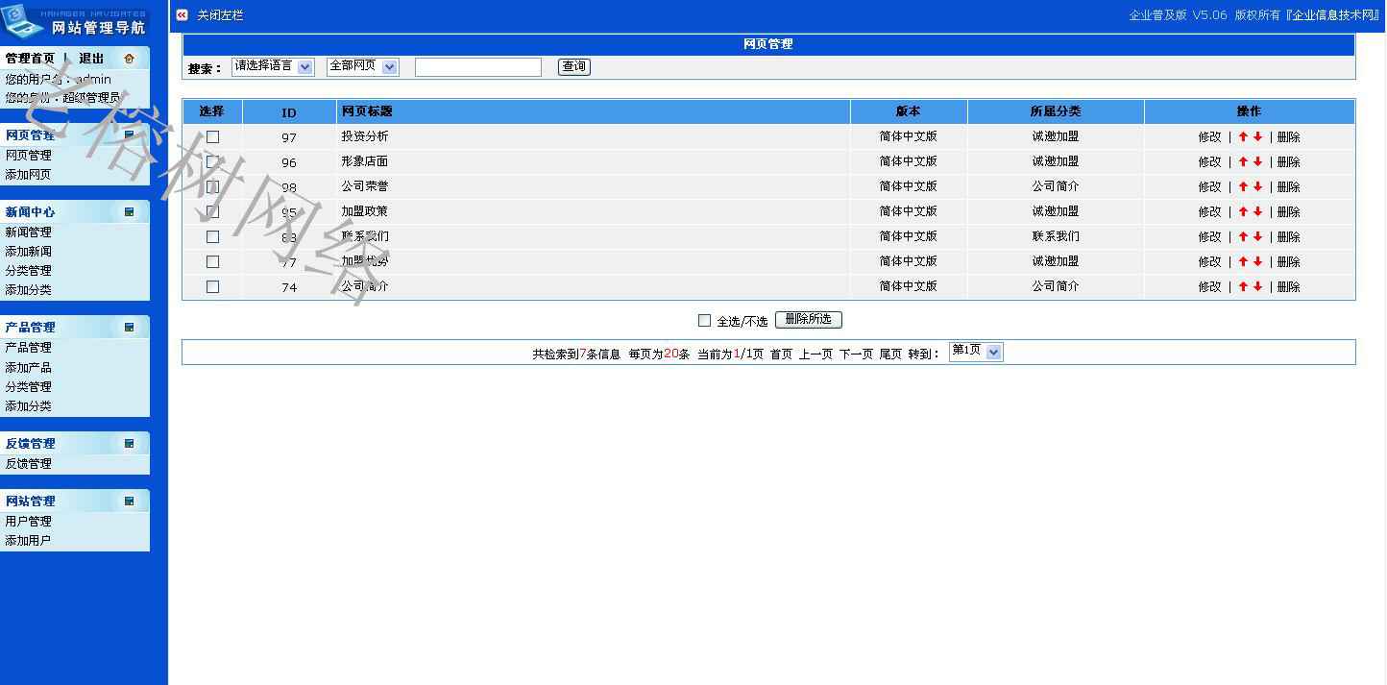Collapse the 新闻中心 section icon
The width and height of the screenshot is (1387, 685).
click(129, 211)
